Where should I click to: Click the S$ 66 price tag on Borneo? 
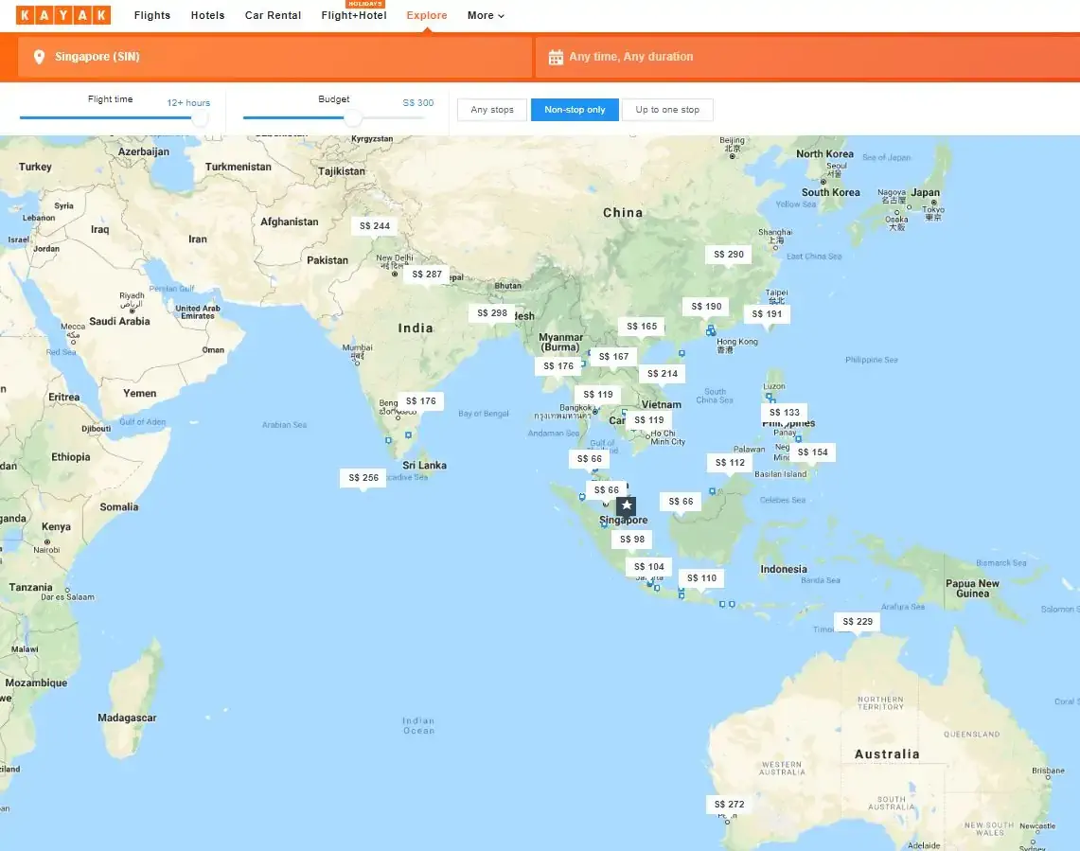click(x=681, y=502)
